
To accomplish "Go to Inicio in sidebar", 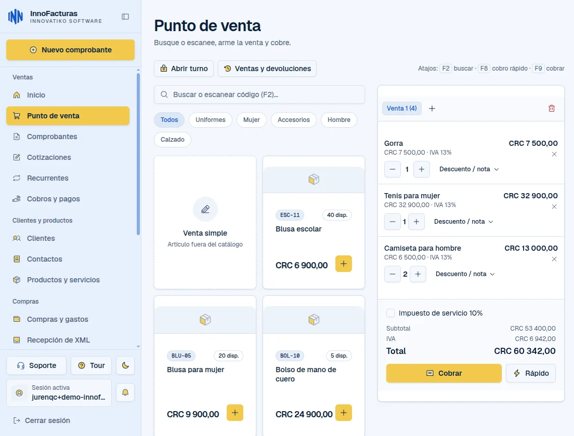I will [x=68, y=95].
